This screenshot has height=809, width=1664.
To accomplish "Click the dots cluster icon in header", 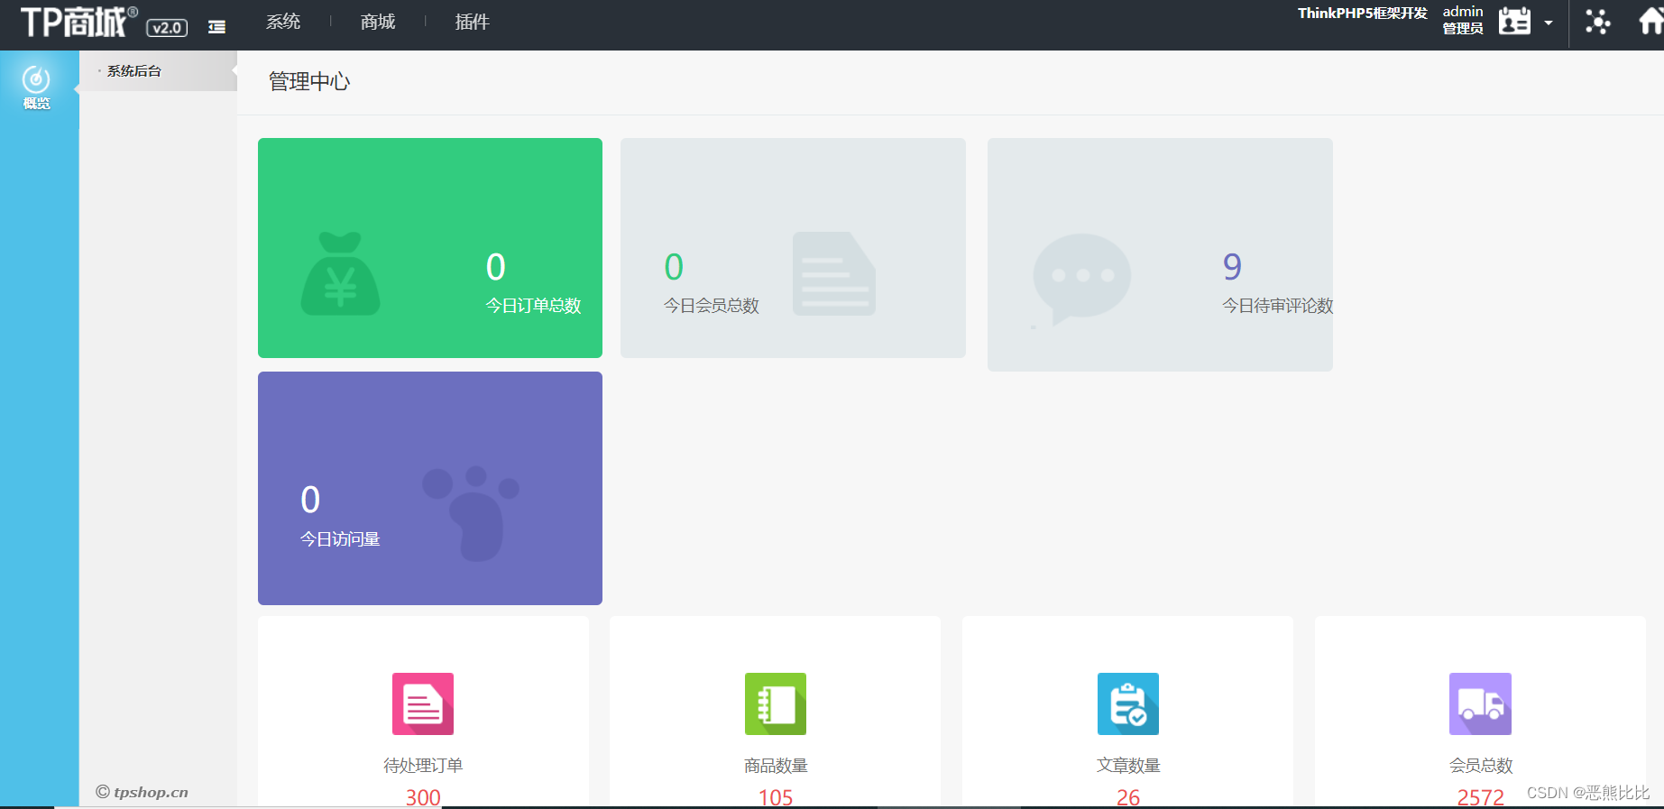I will coord(1598,22).
